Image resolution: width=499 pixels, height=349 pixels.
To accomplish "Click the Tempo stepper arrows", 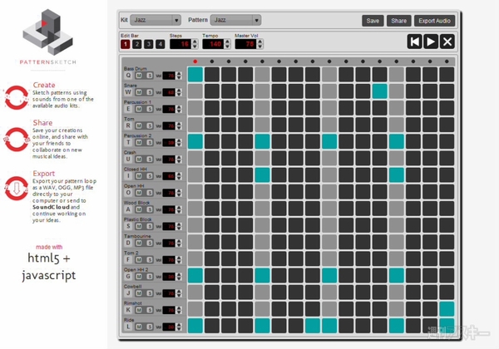I will point(226,44).
